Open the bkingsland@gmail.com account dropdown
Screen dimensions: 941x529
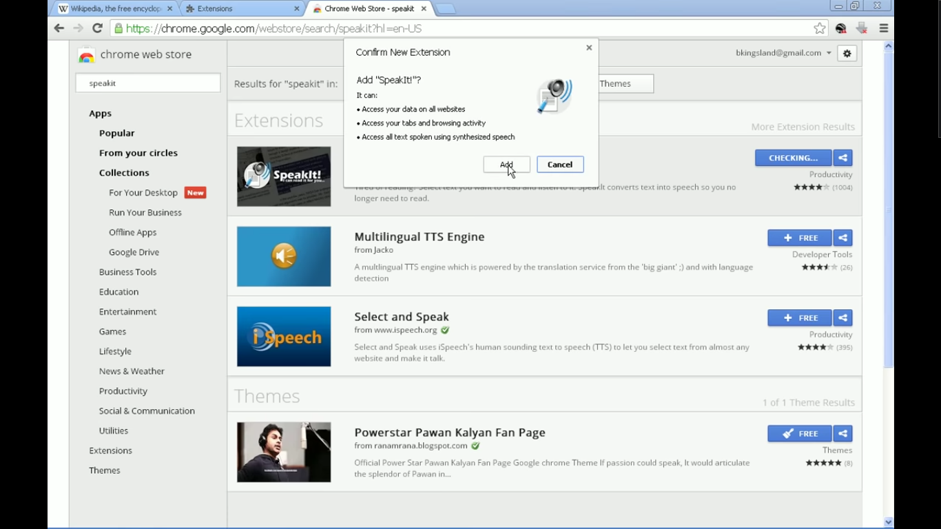pyautogui.click(x=783, y=53)
